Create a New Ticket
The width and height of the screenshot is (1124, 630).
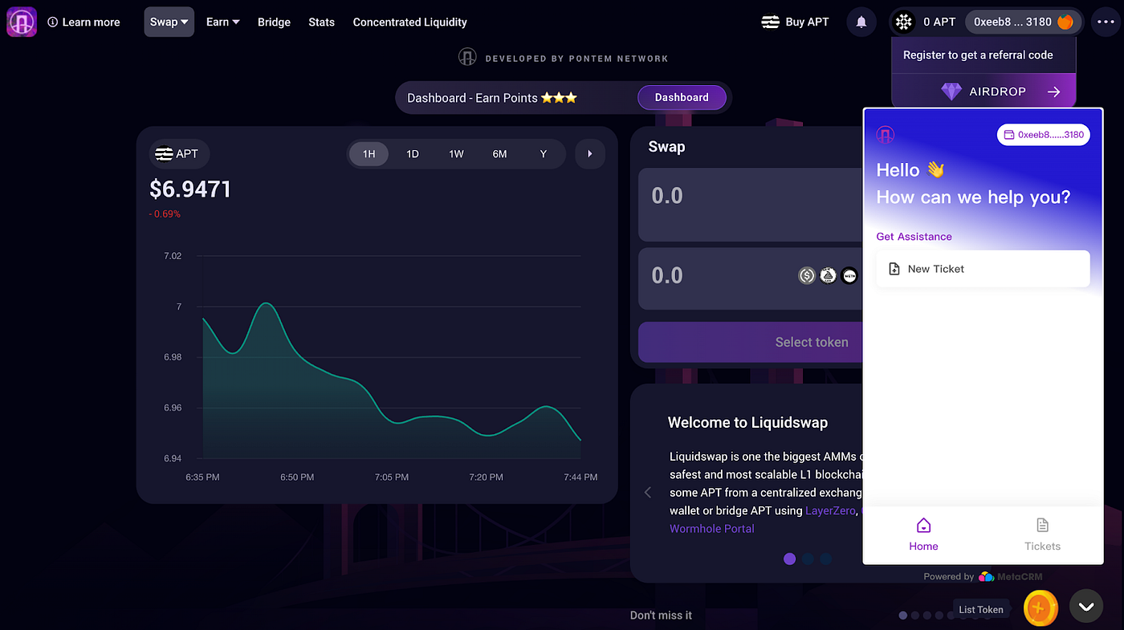coord(983,269)
